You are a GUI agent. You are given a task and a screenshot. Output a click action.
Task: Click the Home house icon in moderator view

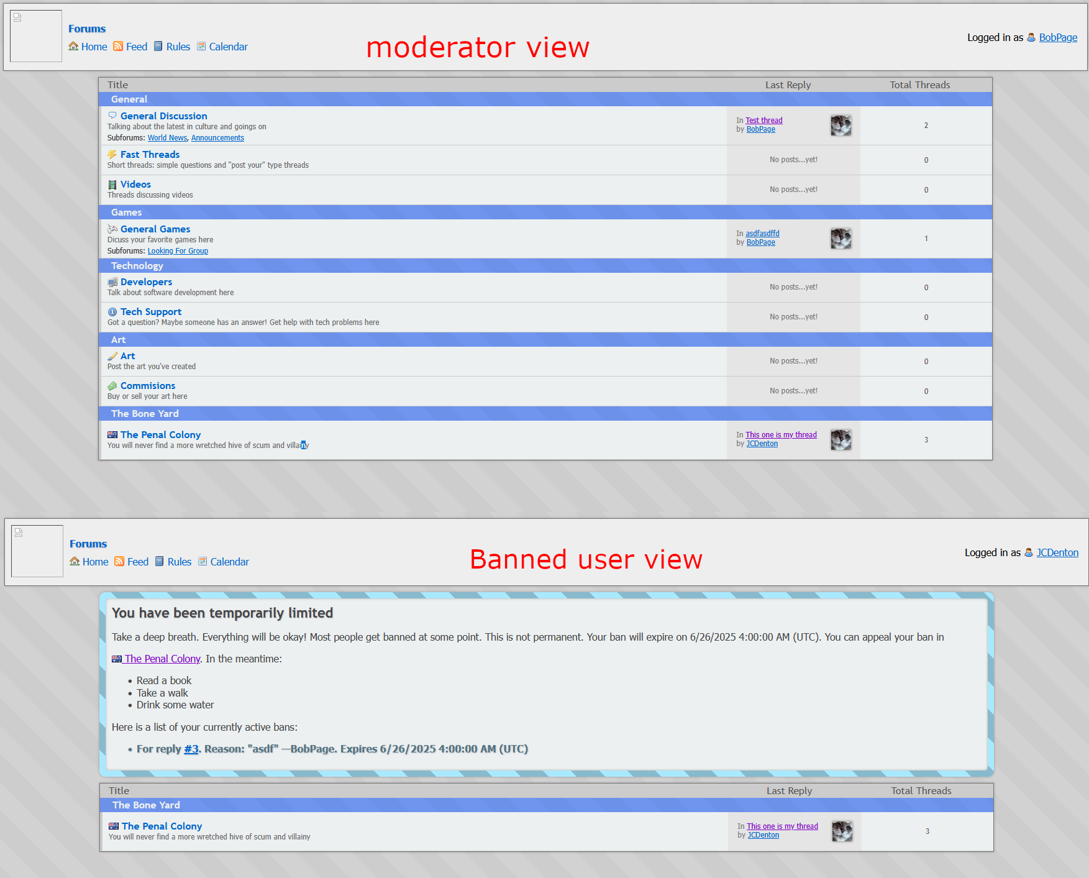coord(73,47)
